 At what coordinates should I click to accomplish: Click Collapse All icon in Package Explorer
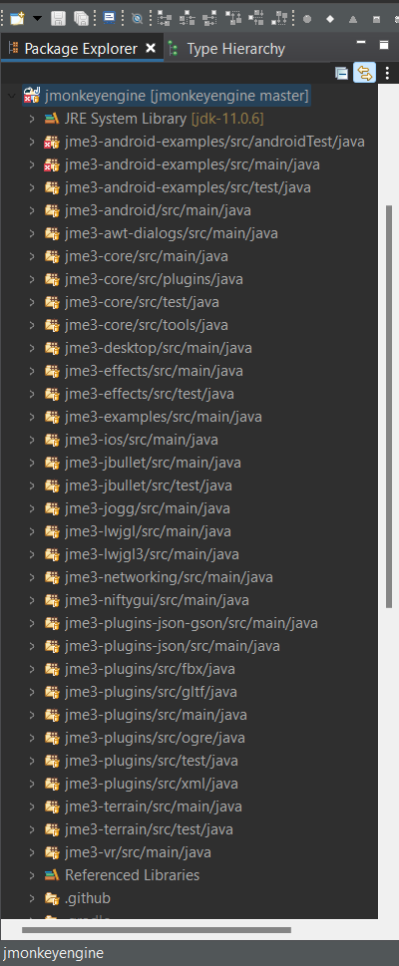point(342,74)
